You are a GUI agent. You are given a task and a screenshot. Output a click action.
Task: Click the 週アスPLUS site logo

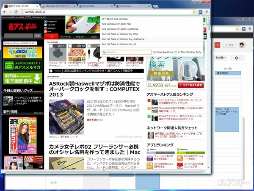click(x=23, y=27)
